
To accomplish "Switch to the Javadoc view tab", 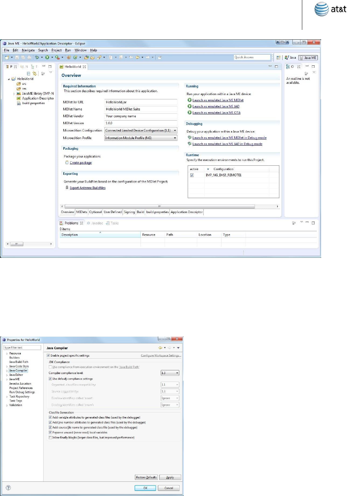I will tap(95, 223).
